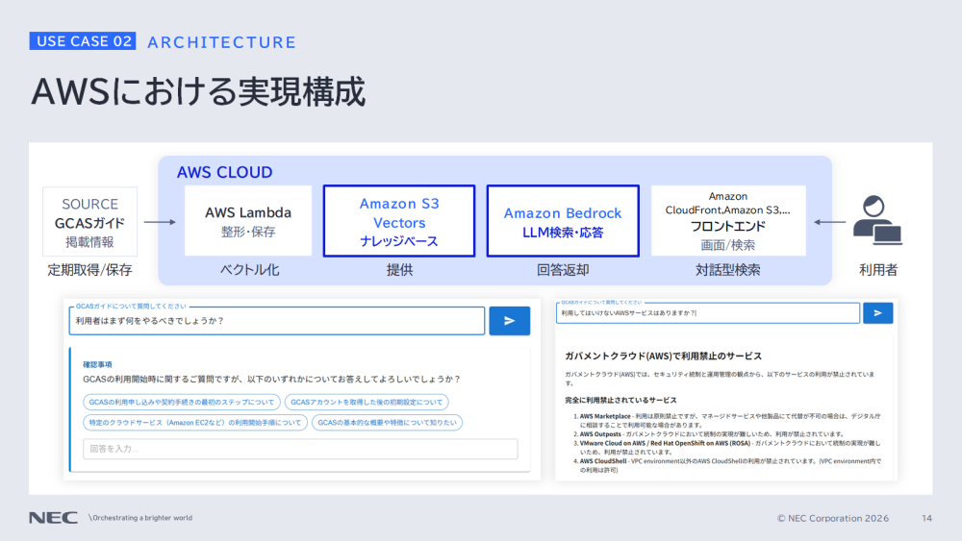The width and height of the screenshot is (962, 541).
Task: Click the ベクトル化 caption
Action: click(249, 270)
